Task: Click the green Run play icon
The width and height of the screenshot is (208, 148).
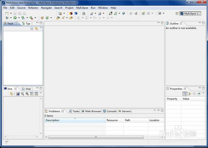Action: point(15,18)
